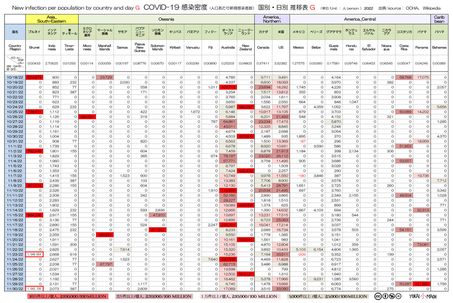Click Bahamas cell 7,712
The width and height of the screenshot is (453, 303).
click(439, 180)
